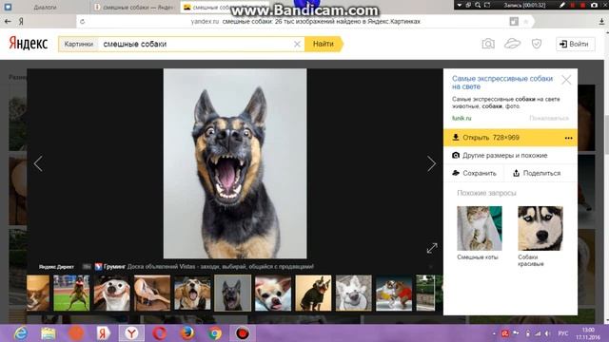609x342 pixels.
Task: Open Bandicam recorder taskbar icon
Action: point(243,333)
